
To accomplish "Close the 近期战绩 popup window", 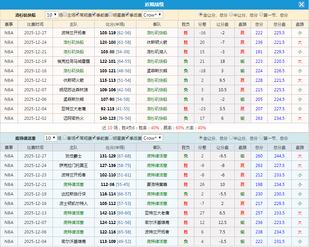I will pos(302,4).
